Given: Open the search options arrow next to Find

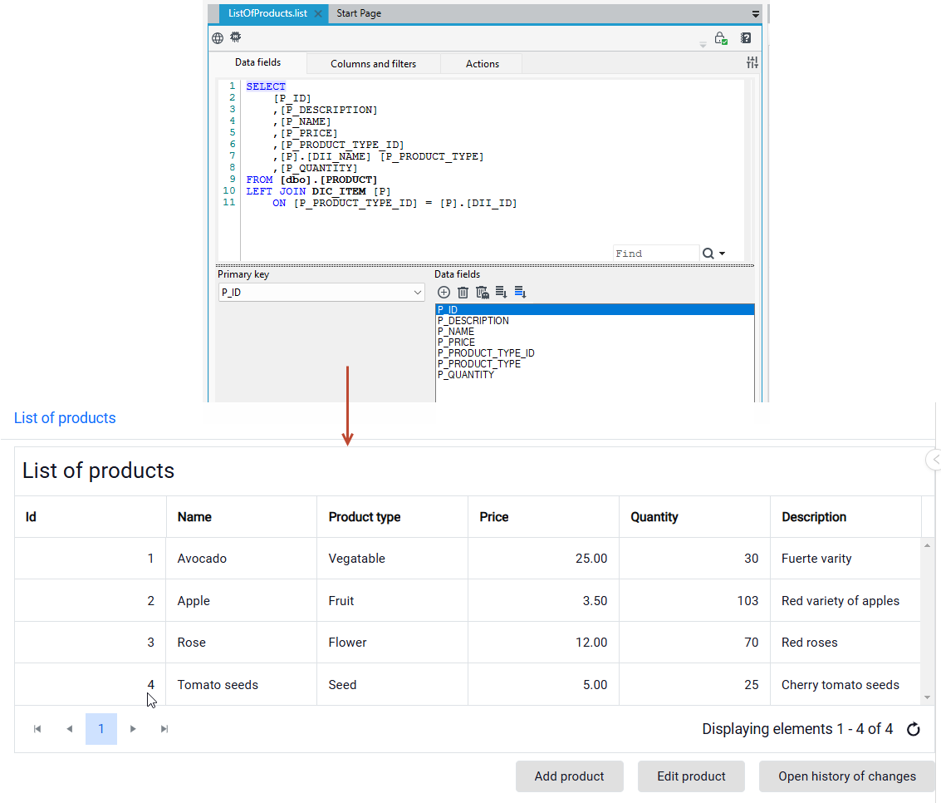Looking at the screenshot, I should [722, 254].
